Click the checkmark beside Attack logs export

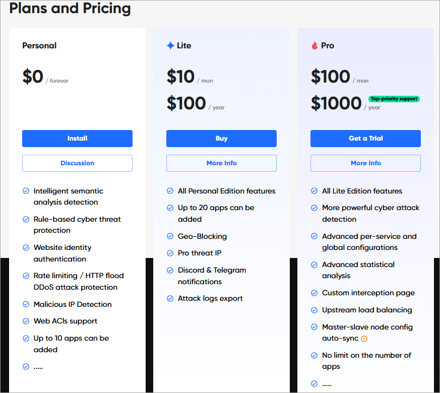point(170,298)
